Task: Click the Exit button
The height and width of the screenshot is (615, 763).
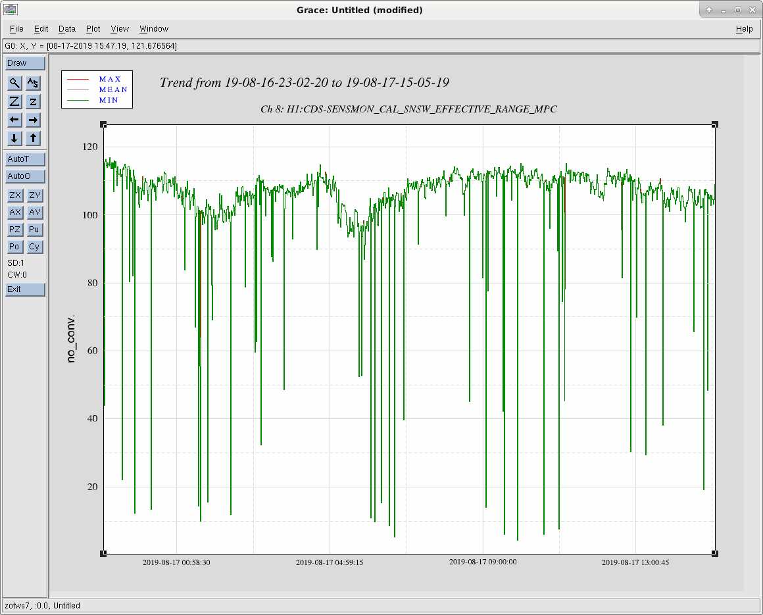Action: click(x=25, y=289)
